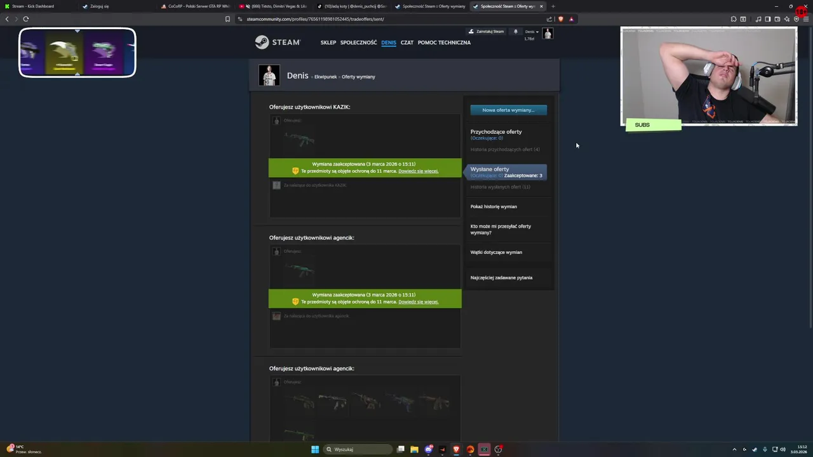Click the Windows taskbar Wyszukaj search box

tap(358, 449)
